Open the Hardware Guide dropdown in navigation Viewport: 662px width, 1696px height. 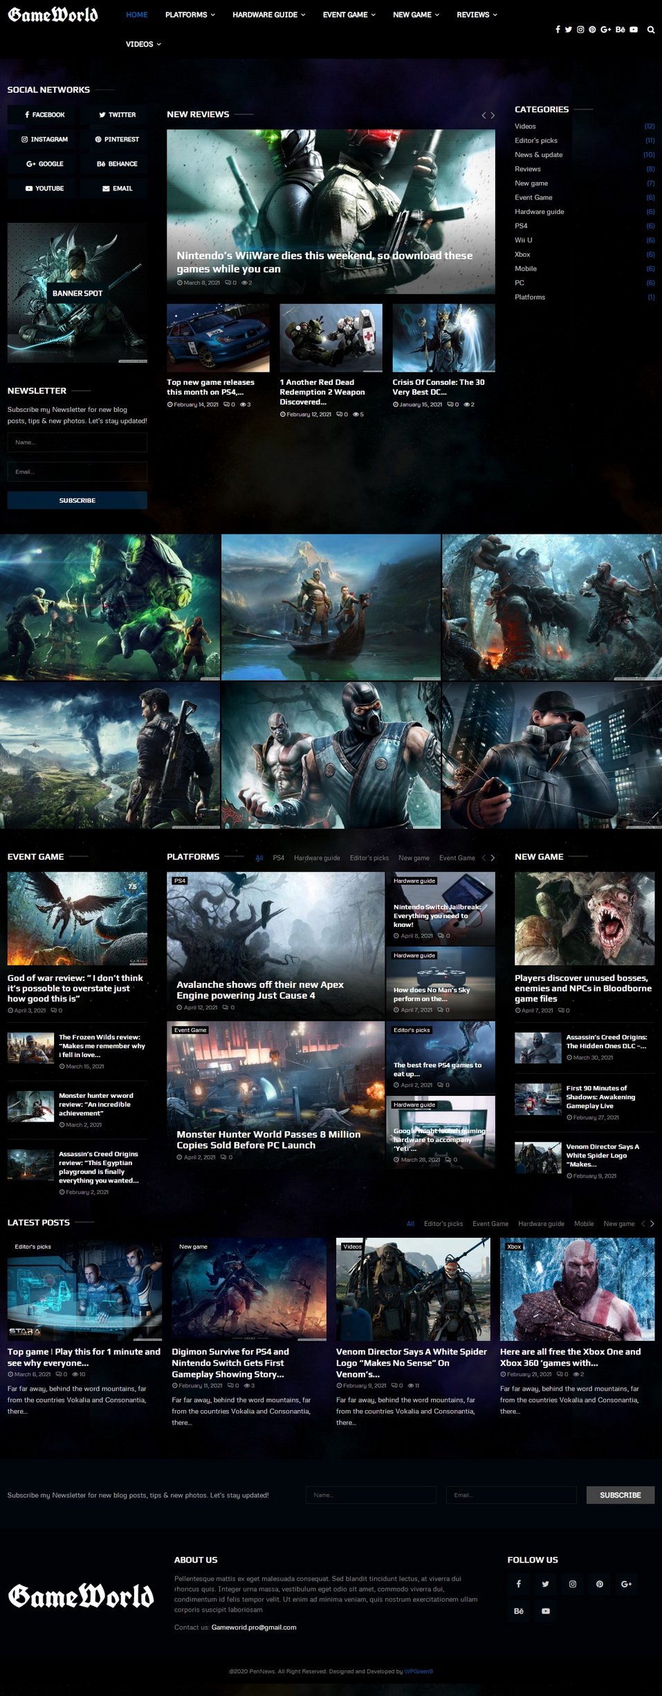[268, 15]
